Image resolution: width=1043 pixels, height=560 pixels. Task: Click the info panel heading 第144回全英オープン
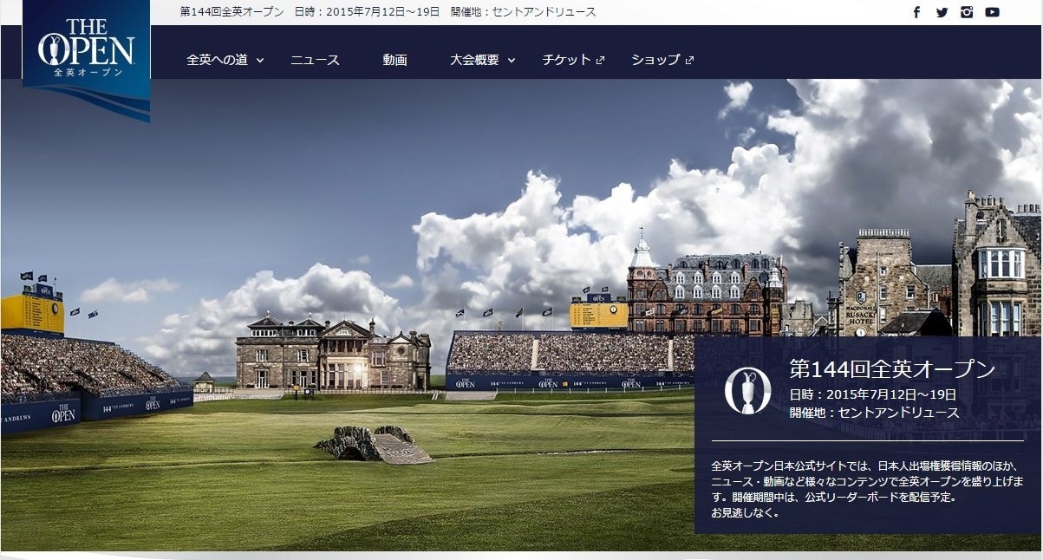[x=892, y=369]
